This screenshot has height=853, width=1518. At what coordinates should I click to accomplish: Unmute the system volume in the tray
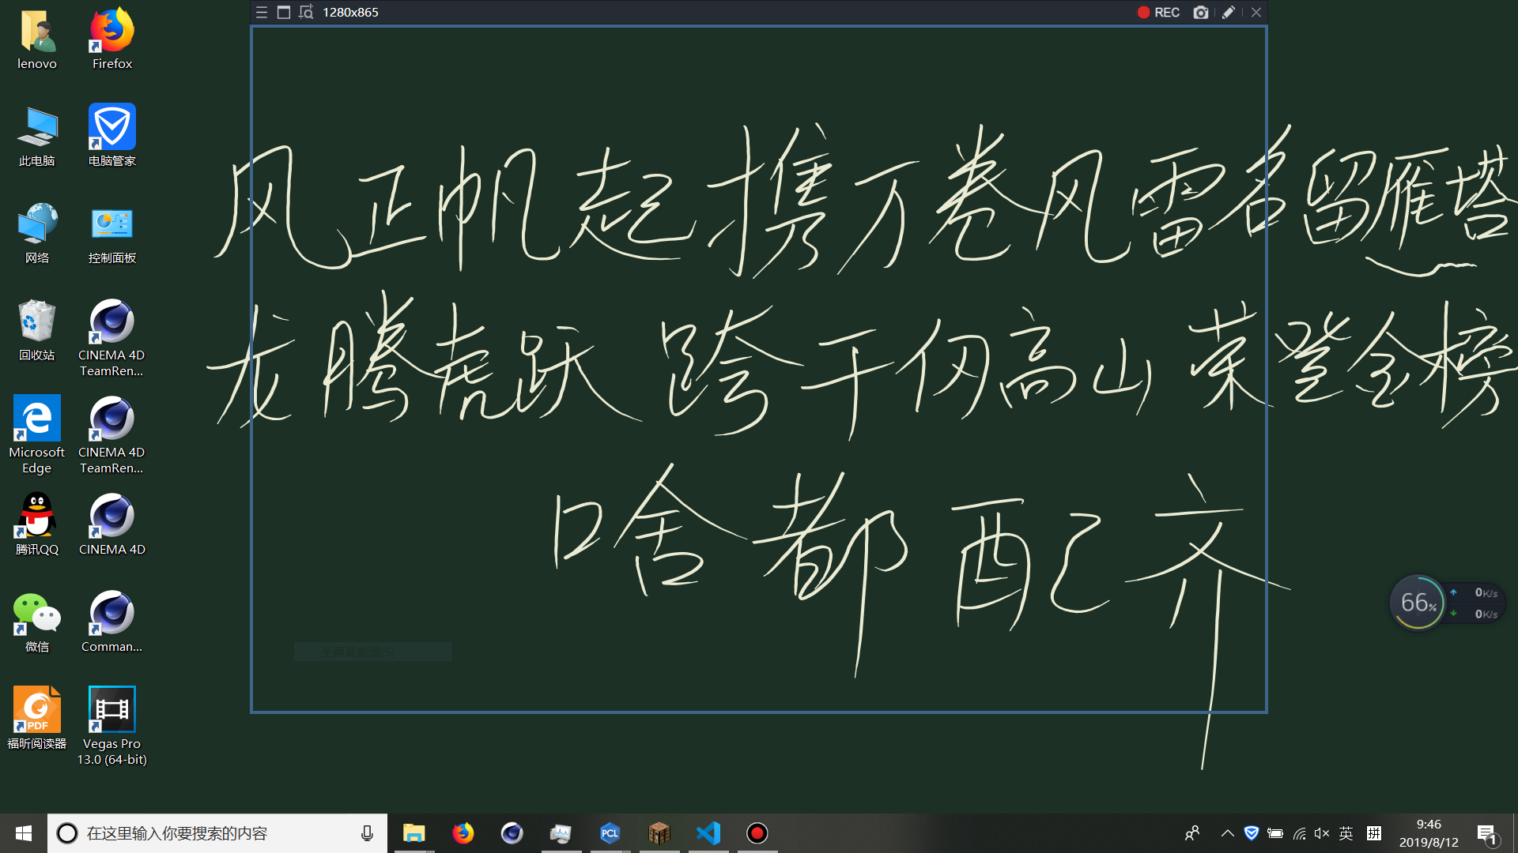coord(1321,833)
